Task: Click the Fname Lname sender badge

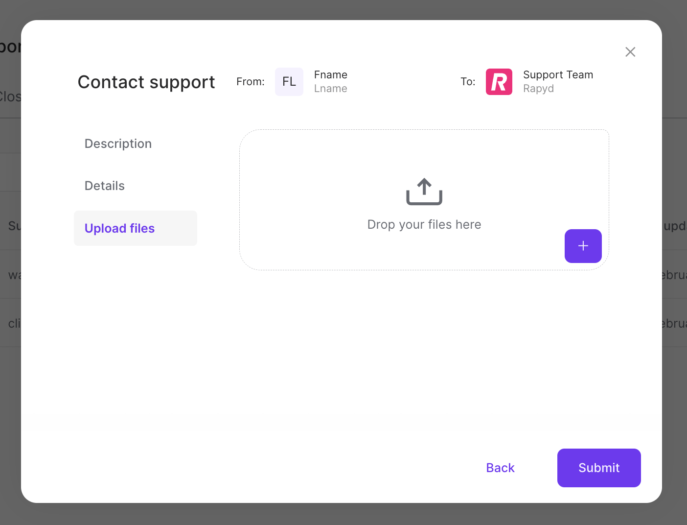Action: [x=330, y=81]
